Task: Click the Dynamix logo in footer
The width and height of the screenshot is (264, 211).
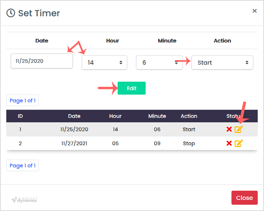Action: click(24, 200)
